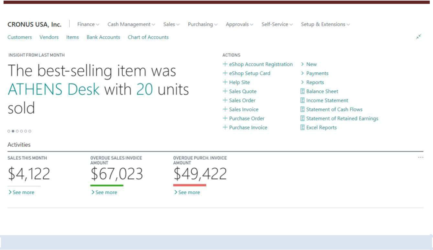Screen dimensions: 433x250
Task: Click the Excel Reports link
Action: pos(322,127)
